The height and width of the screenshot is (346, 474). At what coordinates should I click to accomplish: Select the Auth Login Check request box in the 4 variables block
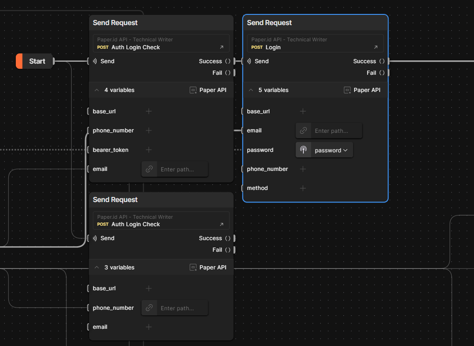pos(161,44)
